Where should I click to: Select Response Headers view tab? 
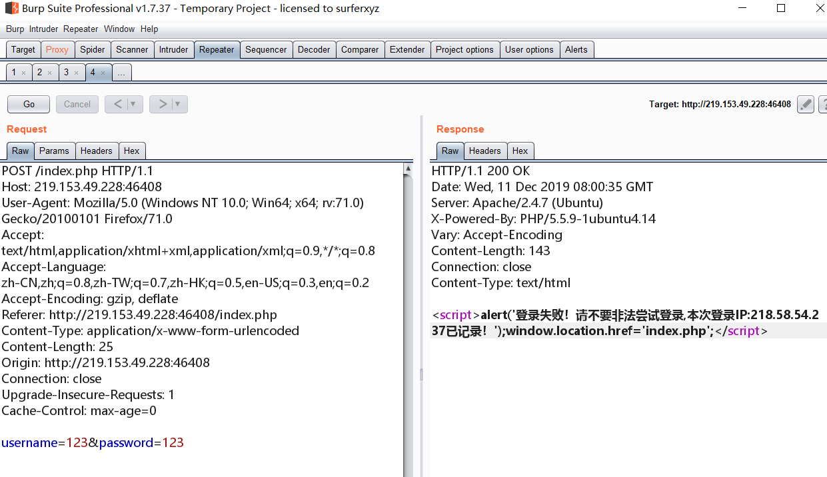coord(485,151)
